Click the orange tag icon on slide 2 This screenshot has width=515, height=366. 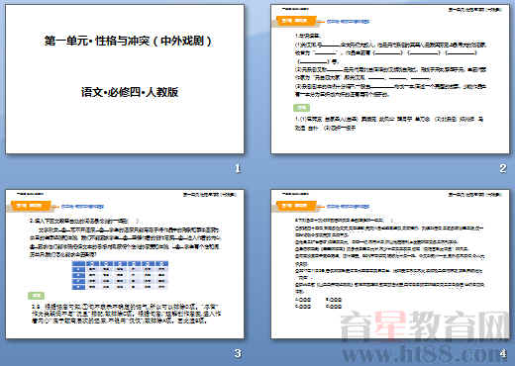coord(294,21)
